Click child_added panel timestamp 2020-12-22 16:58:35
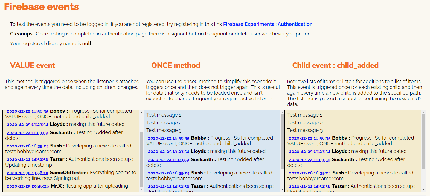 coord(310,138)
